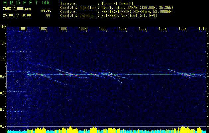Screen dimensions: 209x133
Task: Click the version number 1.0.0
Action: point(45,3)
